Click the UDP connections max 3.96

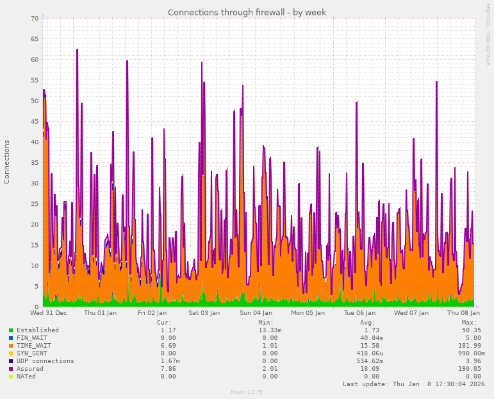[x=473, y=361]
